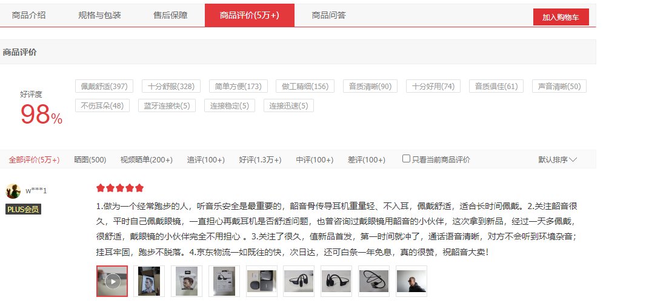Switch to the 商品介绍 tab
Image resolution: width=646 pixels, height=303 pixels.
click(x=29, y=15)
